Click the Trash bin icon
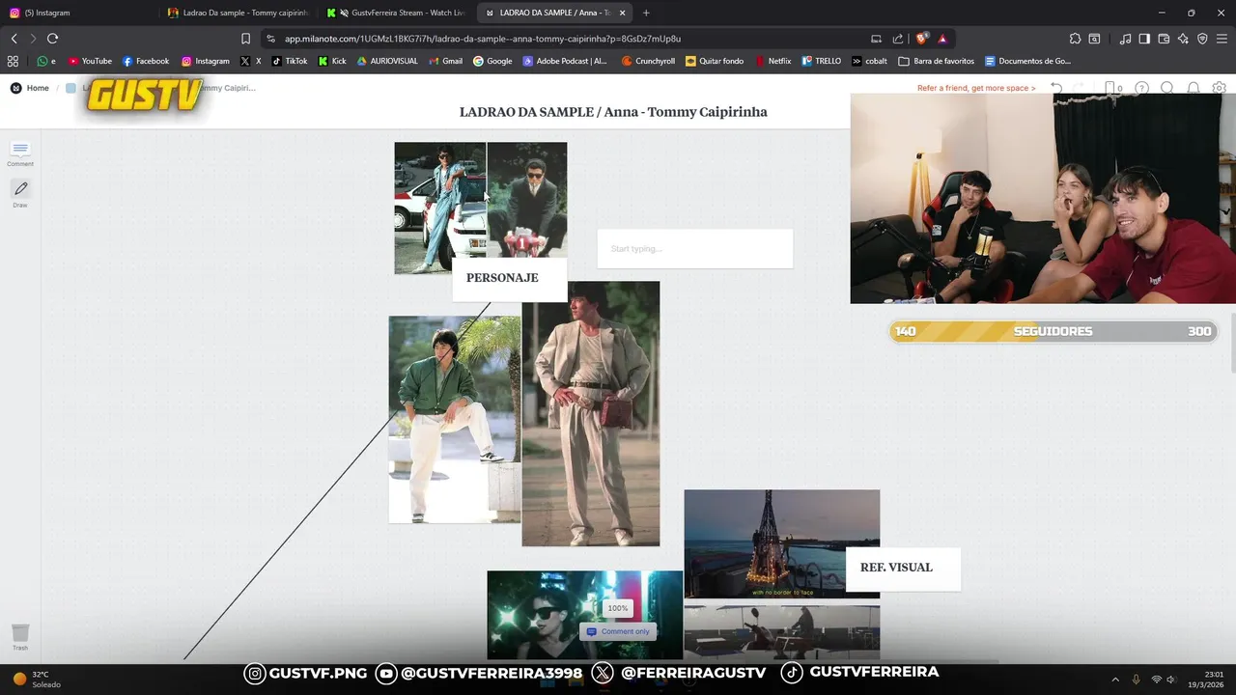Image resolution: width=1236 pixels, height=695 pixels. [x=20, y=636]
